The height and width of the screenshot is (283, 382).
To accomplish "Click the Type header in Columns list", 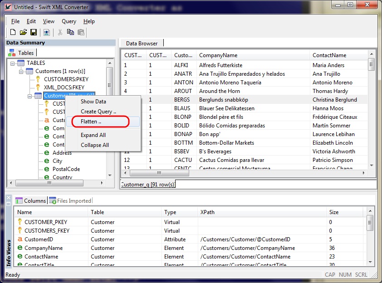I will (x=180, y=212).
